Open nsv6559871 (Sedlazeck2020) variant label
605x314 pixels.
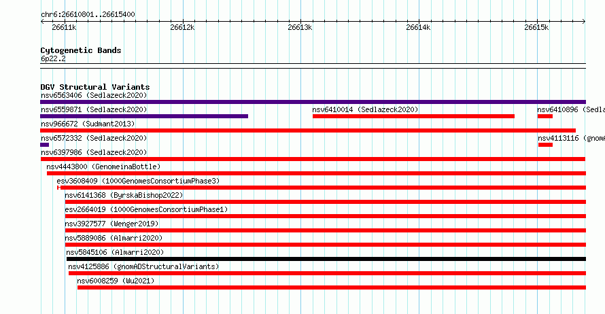tap(94, 109)
